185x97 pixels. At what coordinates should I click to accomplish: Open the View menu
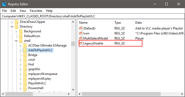[x=23, y=11]
